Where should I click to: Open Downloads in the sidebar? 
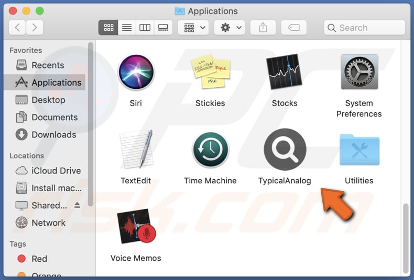(x=45, y=134)
